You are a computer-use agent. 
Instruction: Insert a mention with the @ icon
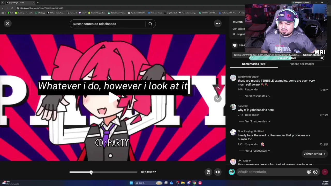[309, 172]
